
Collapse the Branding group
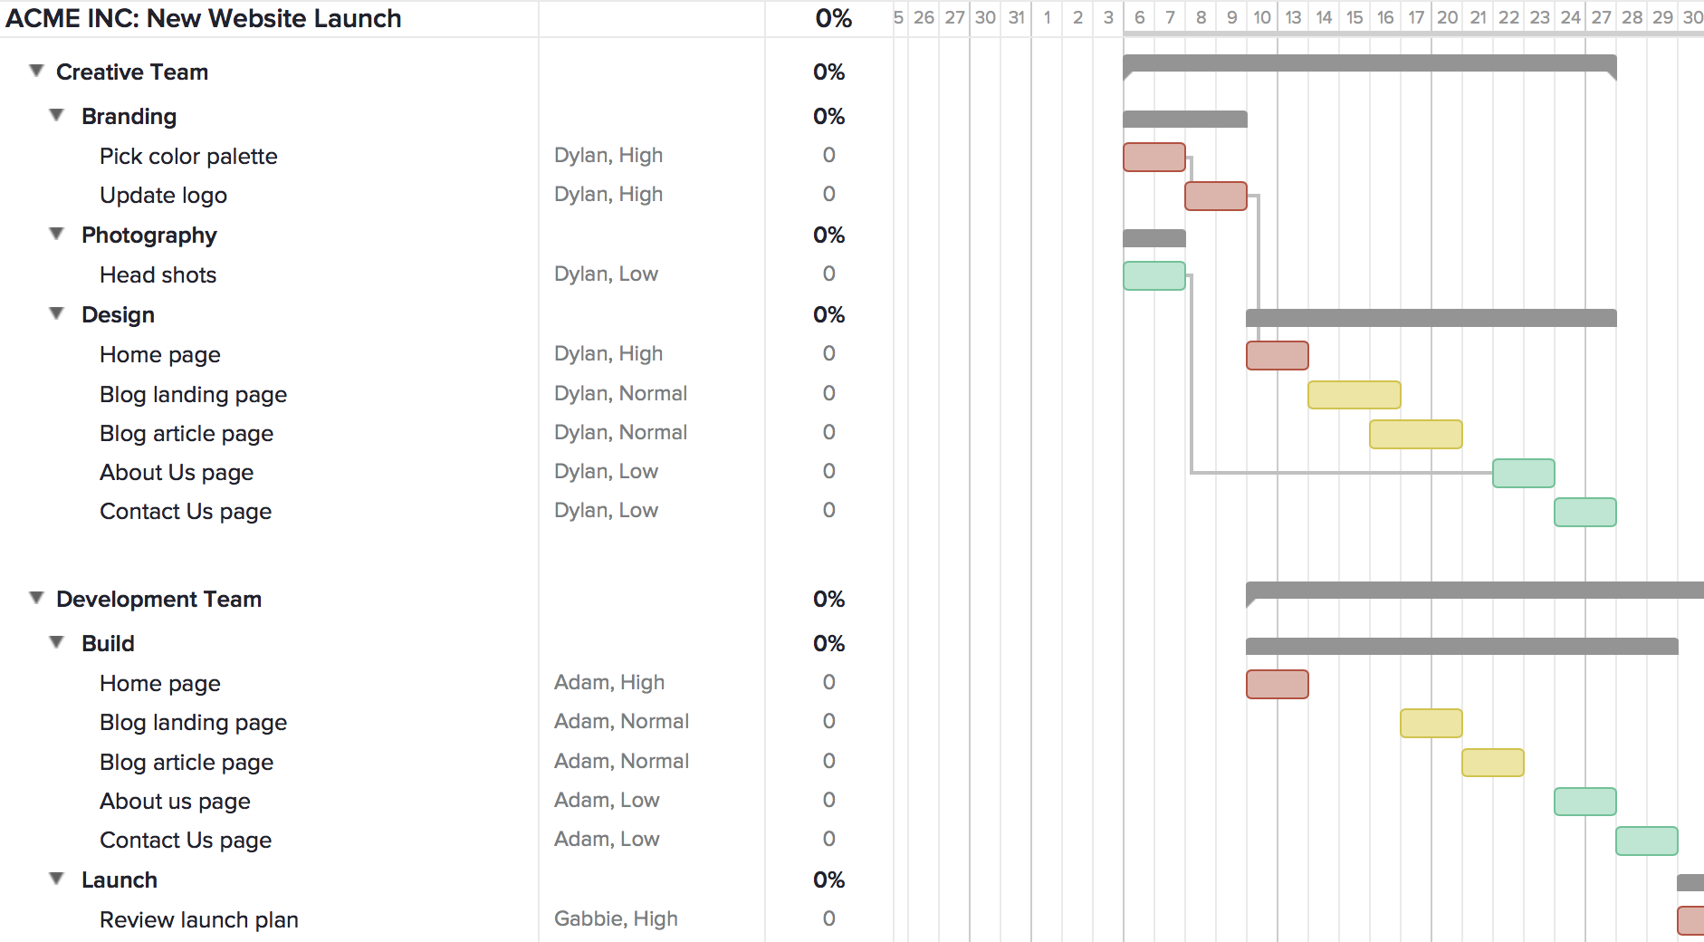pyautogui.click(x=56, y=115)
